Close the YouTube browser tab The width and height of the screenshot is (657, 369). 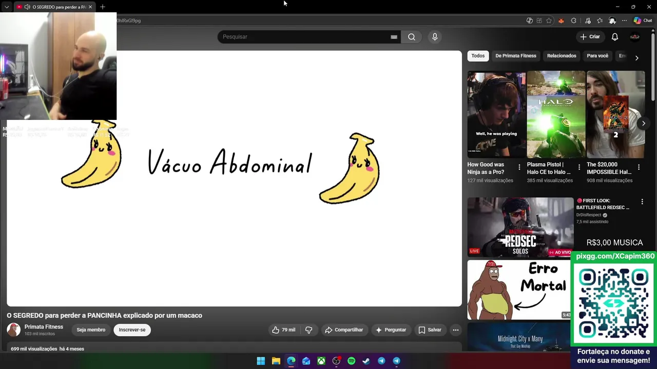(x=90, y=7)
